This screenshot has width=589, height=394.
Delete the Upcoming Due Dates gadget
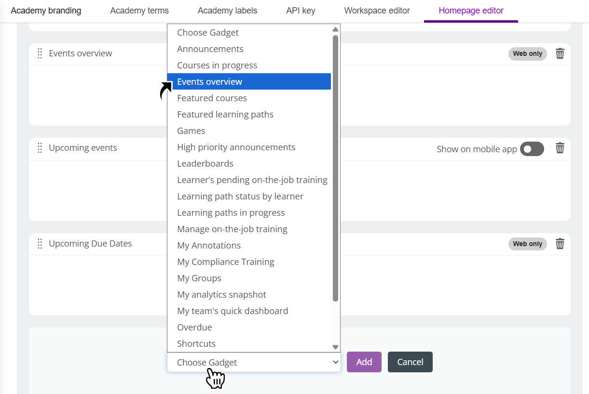pos(560,244)
